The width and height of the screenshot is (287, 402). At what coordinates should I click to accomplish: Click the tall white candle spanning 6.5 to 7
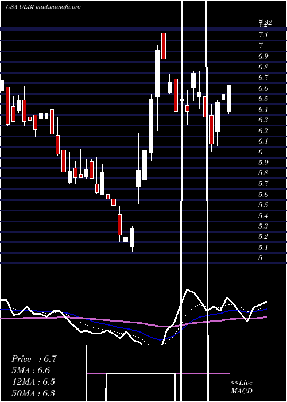[157, 74]
